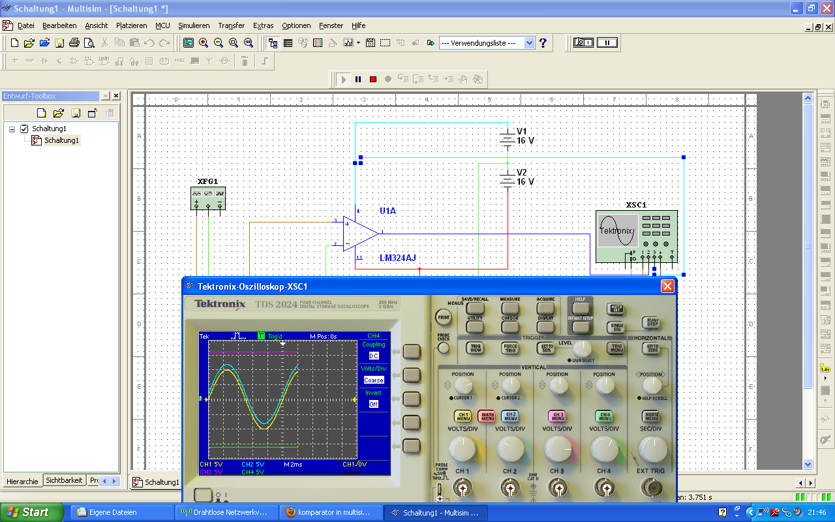835x522 pixels.
Task: Pause the simulation
Action: pos(358,79)
